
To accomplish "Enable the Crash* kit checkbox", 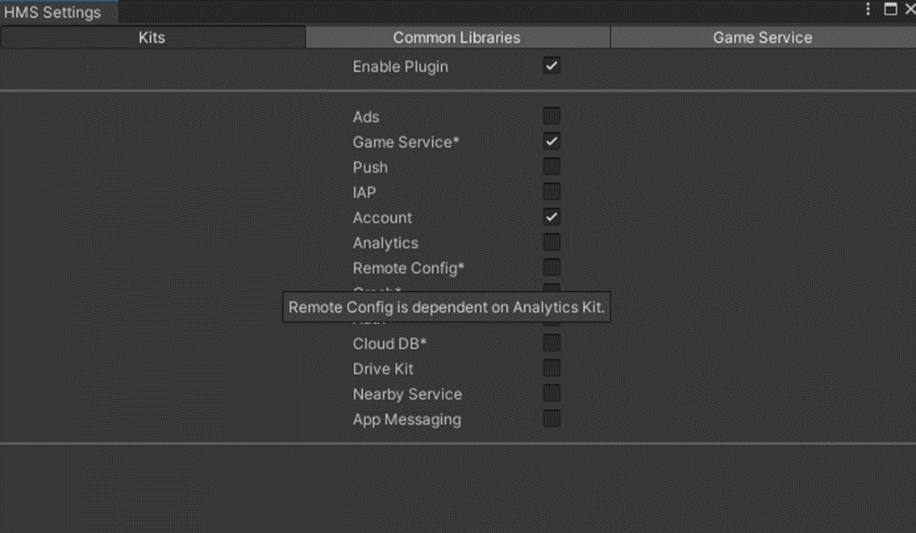I will pos(552,292).
